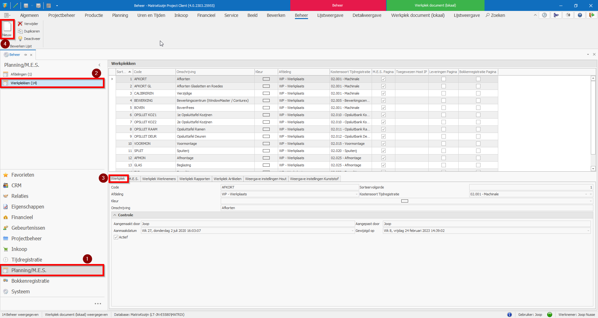Select Werkplekken (14) in the left panel

point(52,83)
